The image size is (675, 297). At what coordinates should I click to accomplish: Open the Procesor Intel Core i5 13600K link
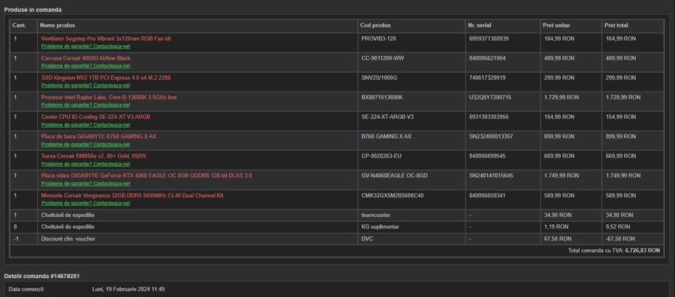pos(109,98)
